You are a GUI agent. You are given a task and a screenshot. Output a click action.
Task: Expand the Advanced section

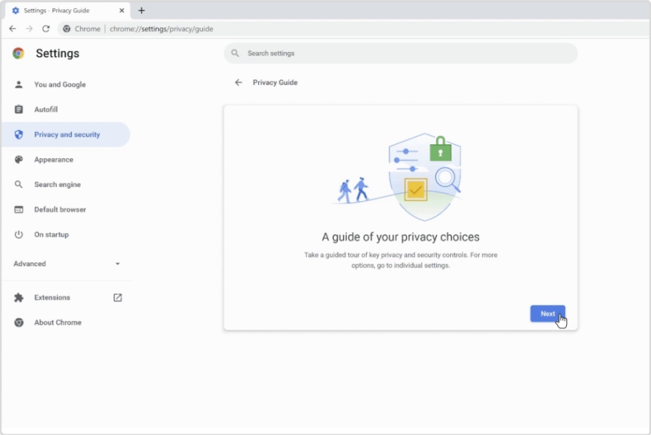65,264
